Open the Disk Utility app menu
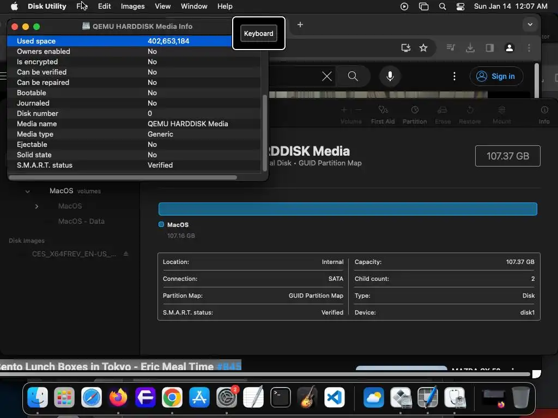Viewport: 558px width, 418px height. click(x=47, y=7)
